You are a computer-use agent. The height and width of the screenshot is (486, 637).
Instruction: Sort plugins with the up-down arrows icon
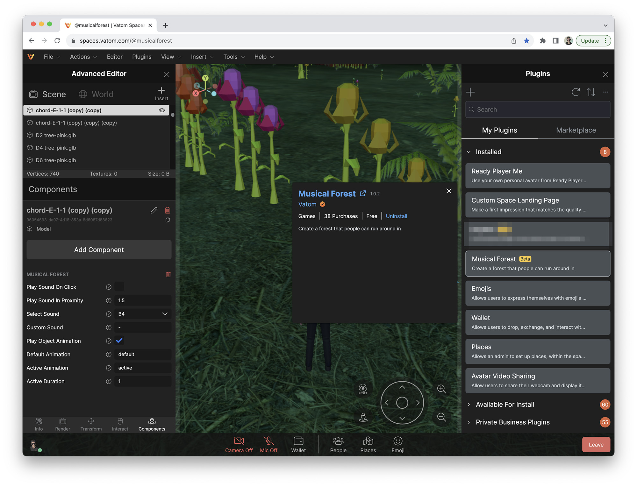coord(591,92)
